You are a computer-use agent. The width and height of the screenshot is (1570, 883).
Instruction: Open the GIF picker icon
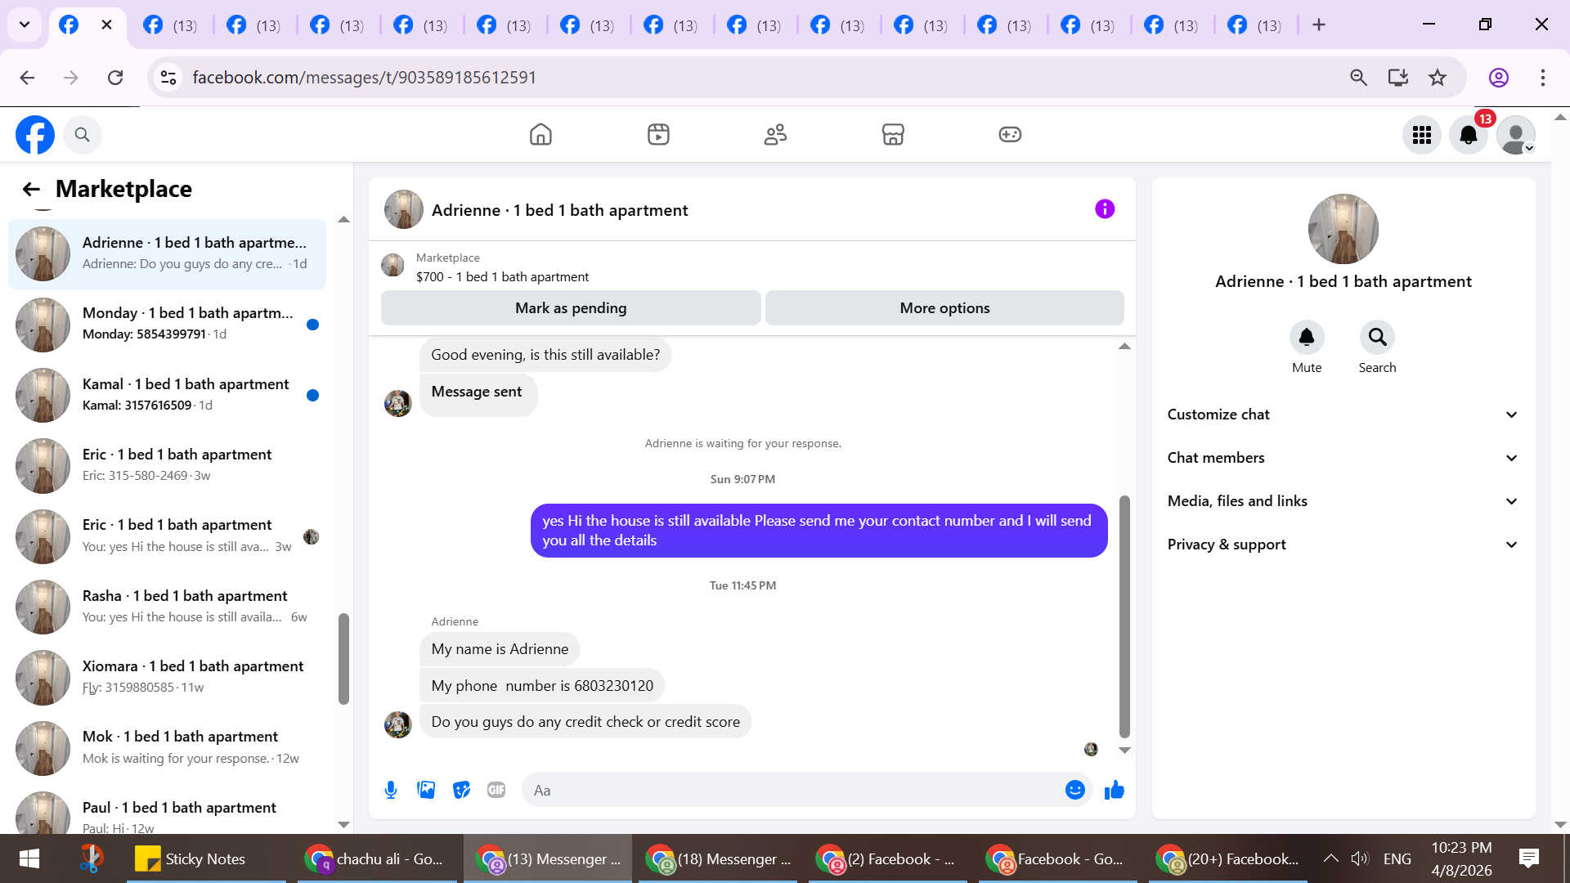click(x=496, y=790)
